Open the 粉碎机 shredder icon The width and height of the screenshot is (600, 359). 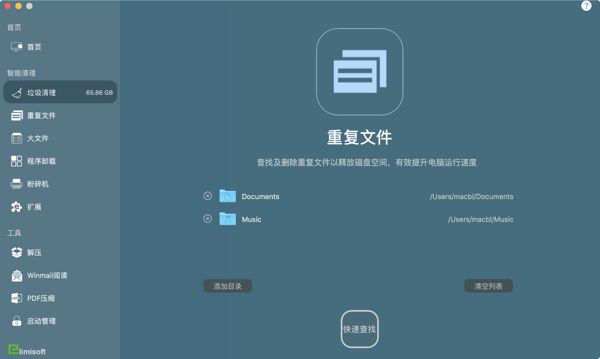17,184
